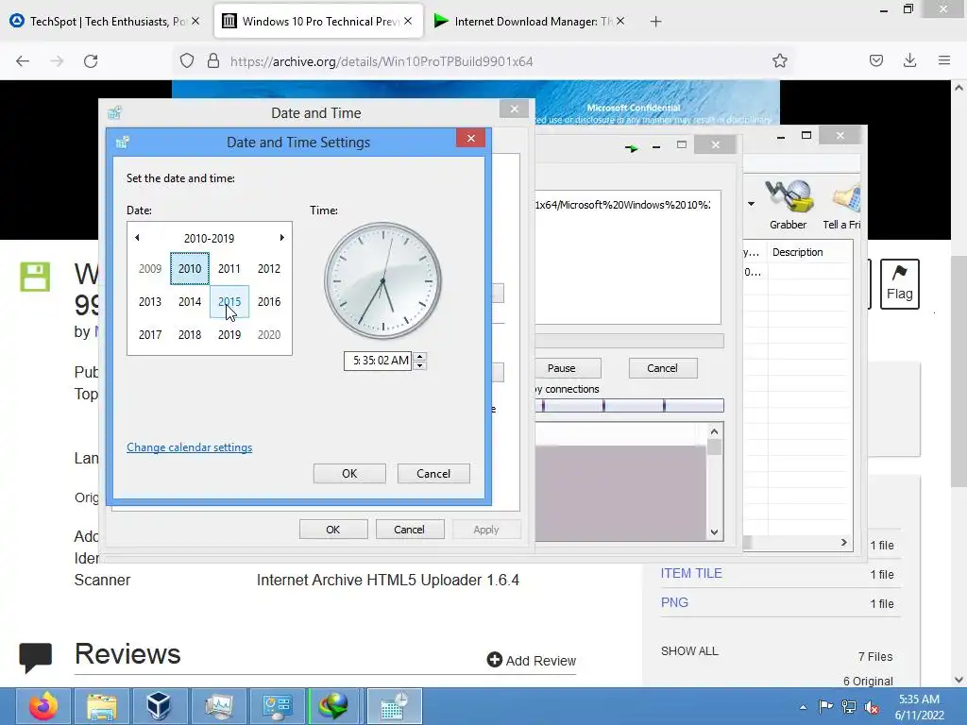Open the PNG download option
Image resolution: width=967 pixels, height=725 pixels.
click(x=674, y=602)
